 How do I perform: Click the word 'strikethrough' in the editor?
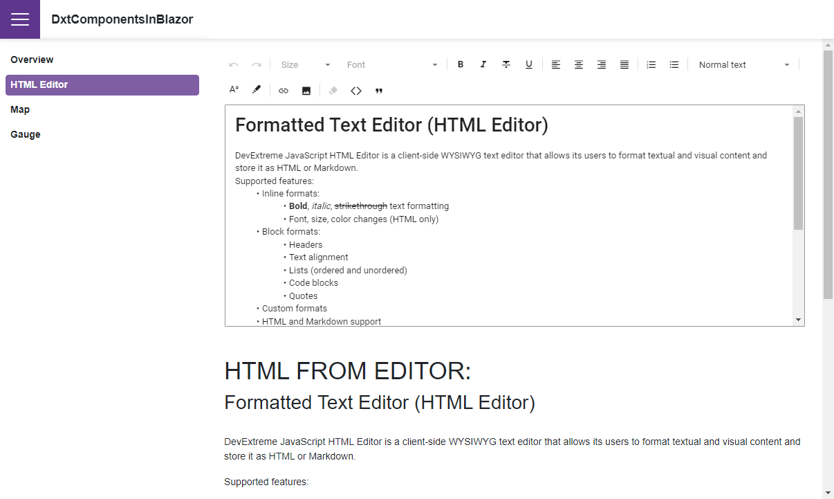pos(361,206)
